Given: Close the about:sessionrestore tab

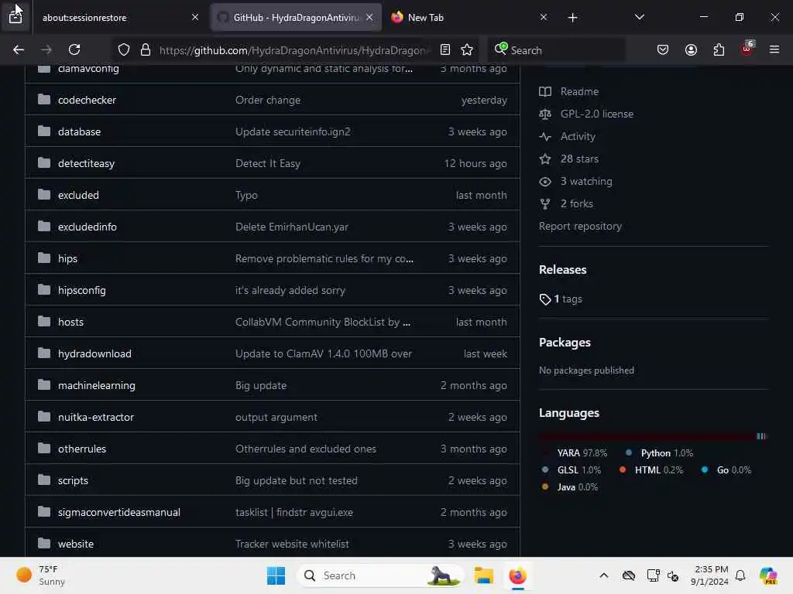Looking at the screenshot, I should [195, 17].
